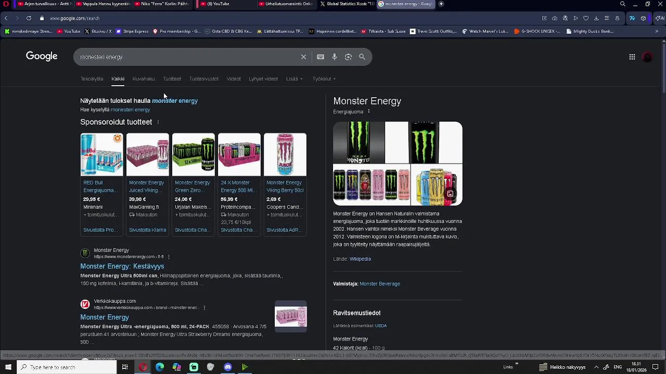Click the Google logo
This screenshot has height=374, width=666.
tap(42, 56)
